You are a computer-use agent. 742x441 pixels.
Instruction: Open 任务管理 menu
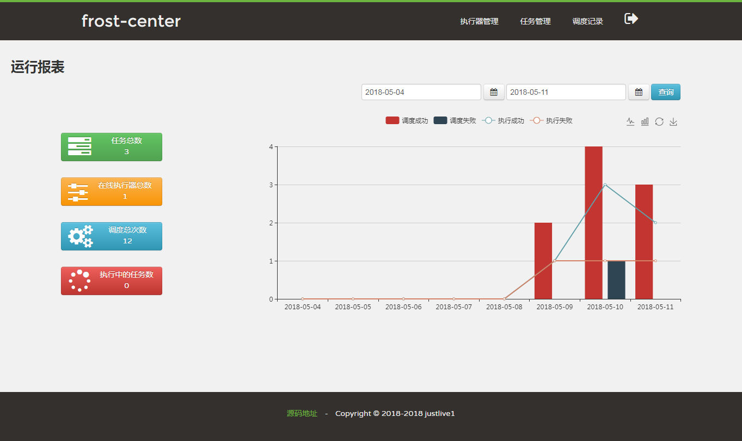click(535, 21)
